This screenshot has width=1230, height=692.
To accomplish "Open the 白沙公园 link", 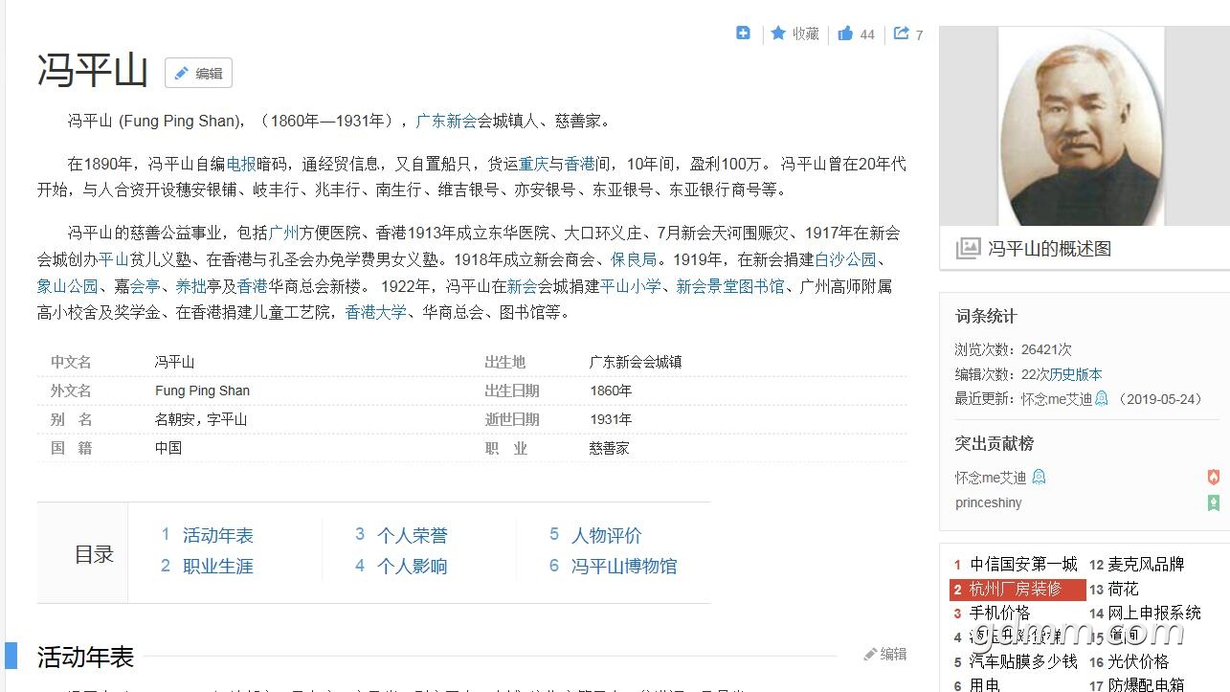I will 845,259.
